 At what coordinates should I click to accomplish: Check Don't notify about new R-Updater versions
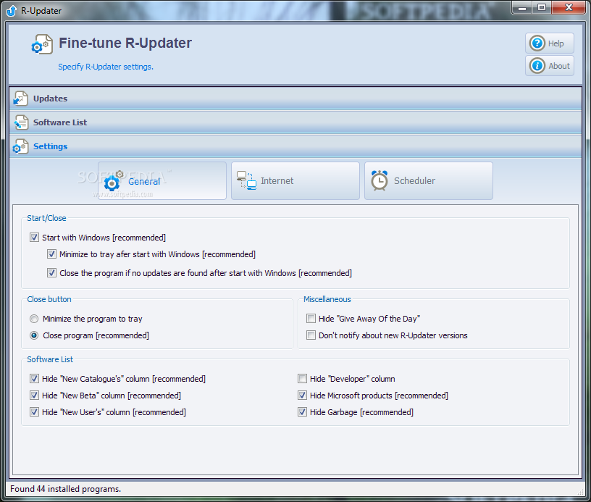311,335
